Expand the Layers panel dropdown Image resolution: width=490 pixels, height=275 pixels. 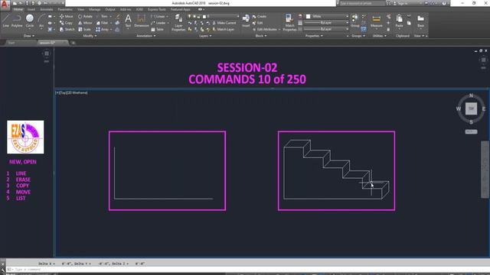[x=205, y=36]
